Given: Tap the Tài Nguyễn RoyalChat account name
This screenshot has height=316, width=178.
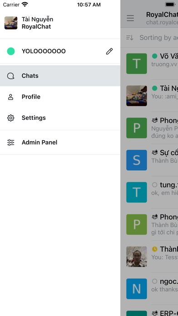Looking at the screenshot, I should pyautogui.click(x=38, y=23).
